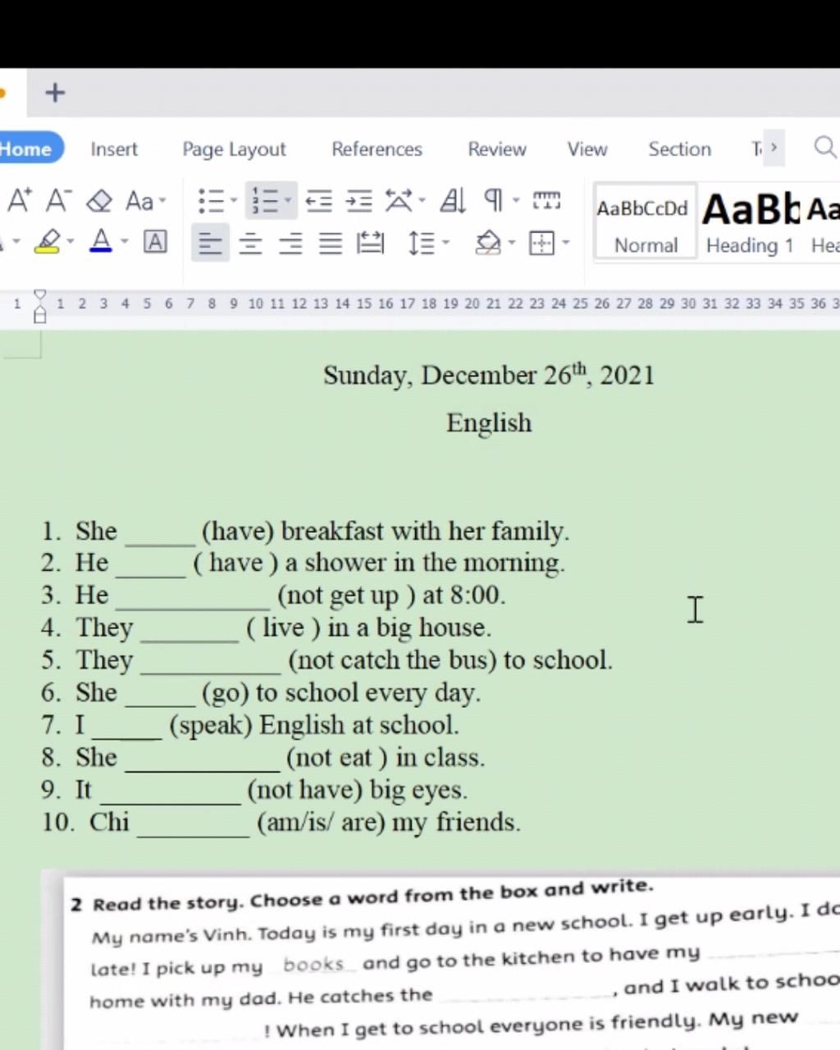Justify the paragraph text
Screen dimensions: 840x1050
tap(331, 243)
